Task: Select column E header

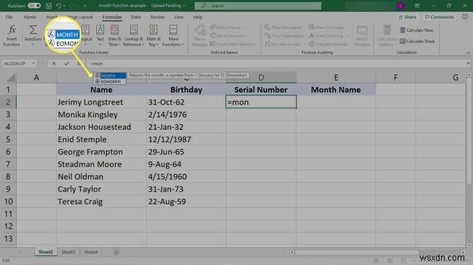Action: [x=335, y=78]
